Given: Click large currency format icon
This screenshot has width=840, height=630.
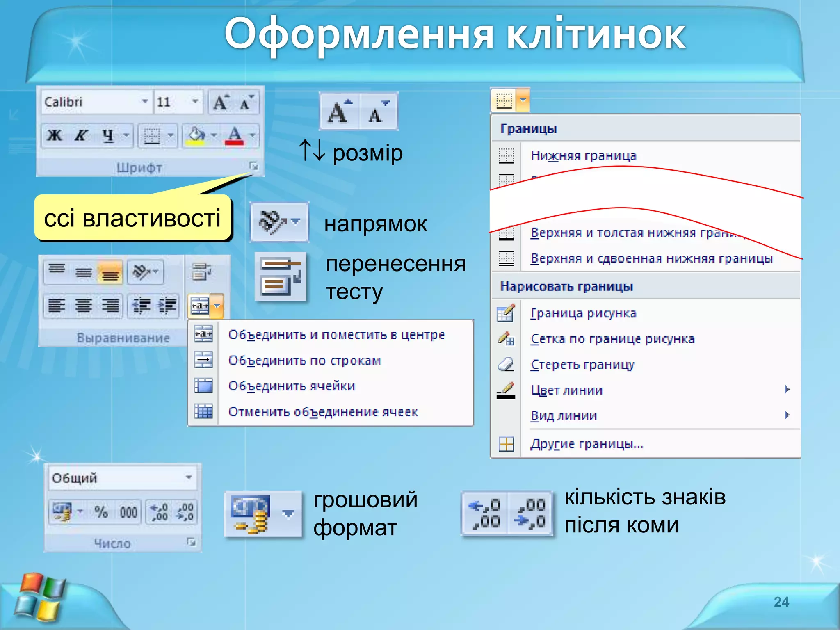Looking at the screenshot, I should coord(251,514).
